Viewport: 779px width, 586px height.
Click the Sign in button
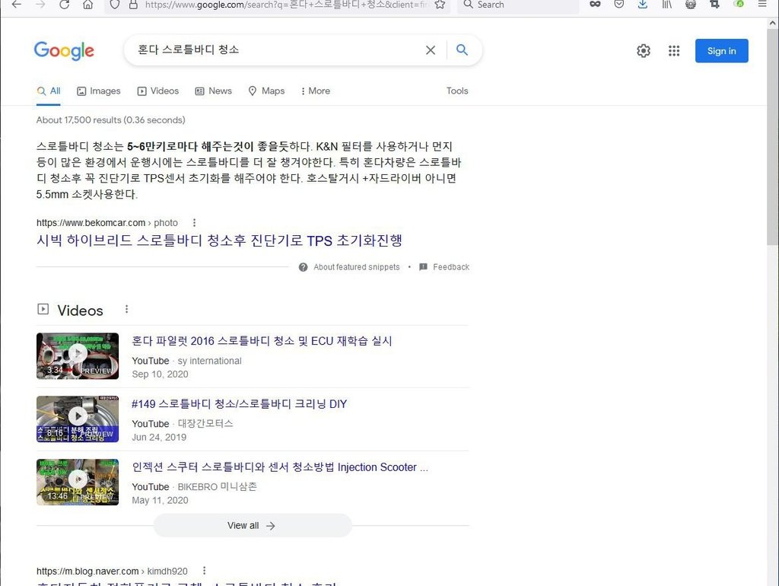pos(721,51)
